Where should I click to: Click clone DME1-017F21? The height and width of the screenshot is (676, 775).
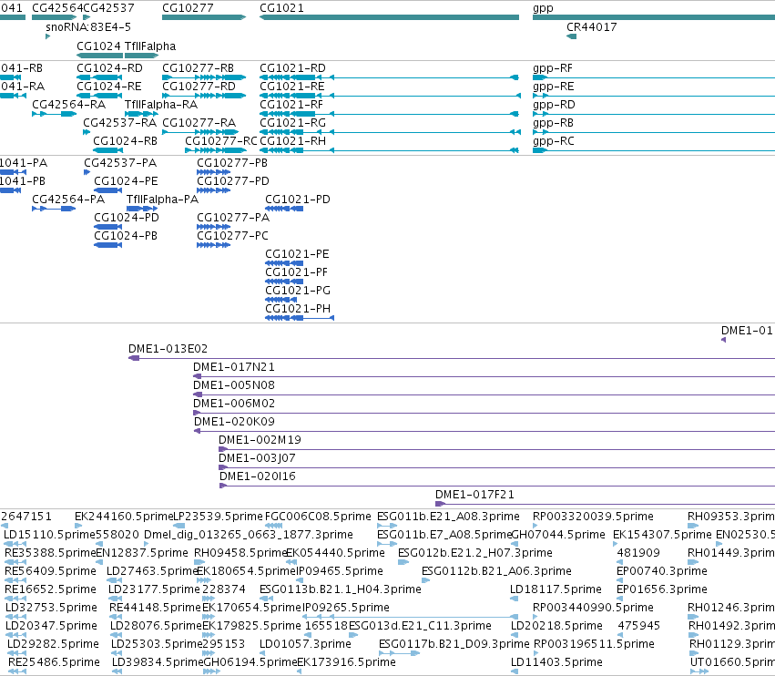coord(474,495)
